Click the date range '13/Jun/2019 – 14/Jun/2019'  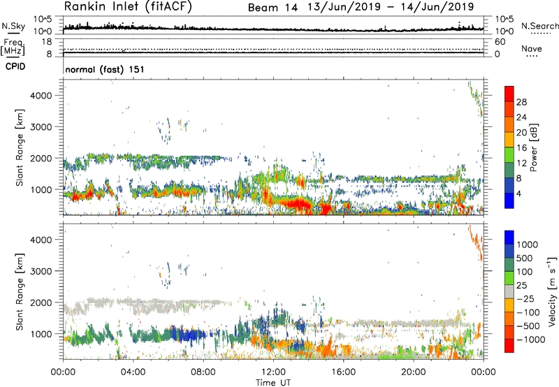pyautogui.click(x=391, y=7)
